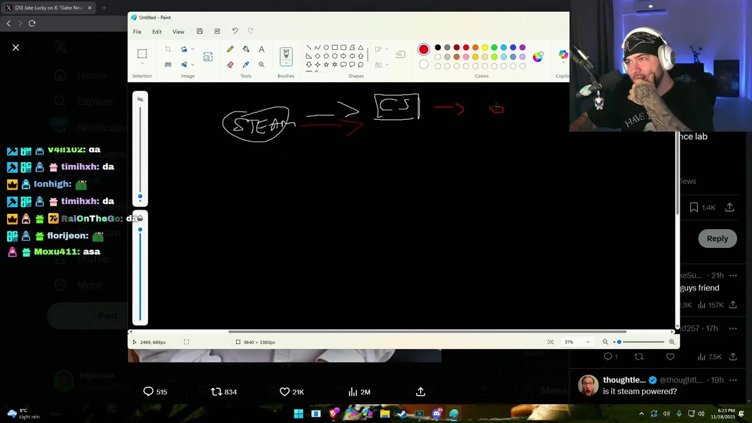Select the Text tool
The height and width of the screenshot is (423, 752).
pos(261,49)
